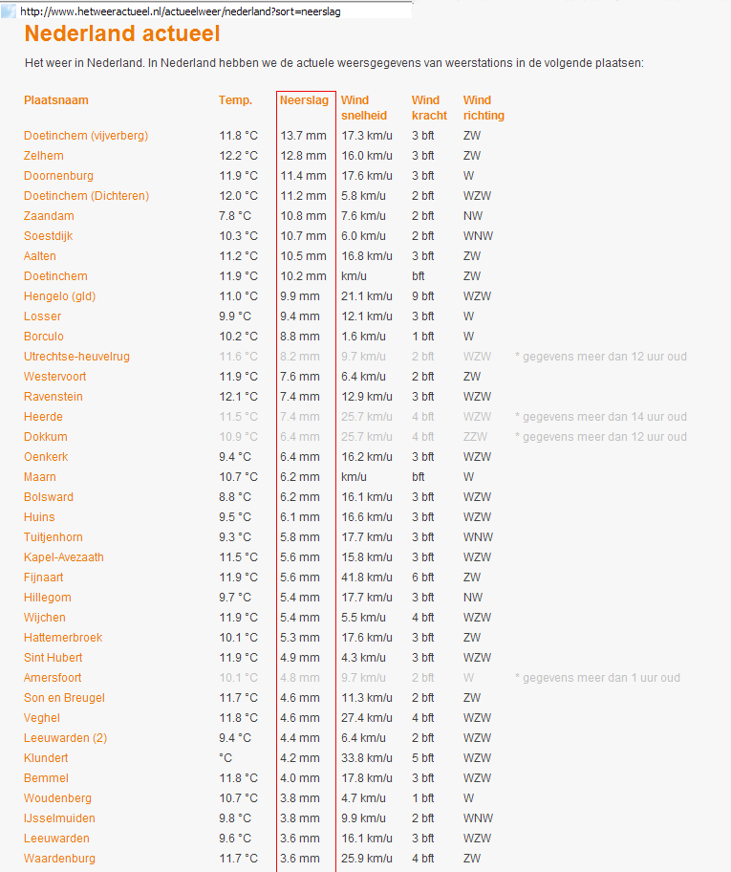Open the Doetinchem (vijverberg) station link
731x872 pixels.
[86, 136]
